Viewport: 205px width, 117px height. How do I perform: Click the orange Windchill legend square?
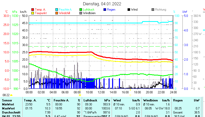pos(57,13)
